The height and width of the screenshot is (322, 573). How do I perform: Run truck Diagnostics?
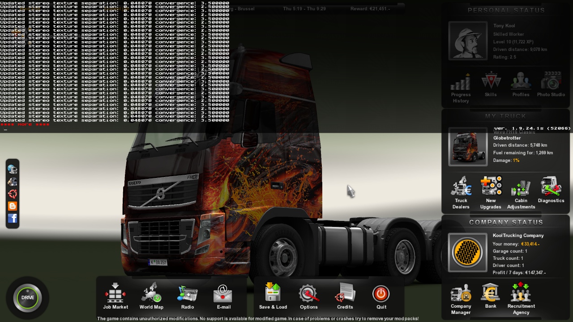tap(551, 190)
